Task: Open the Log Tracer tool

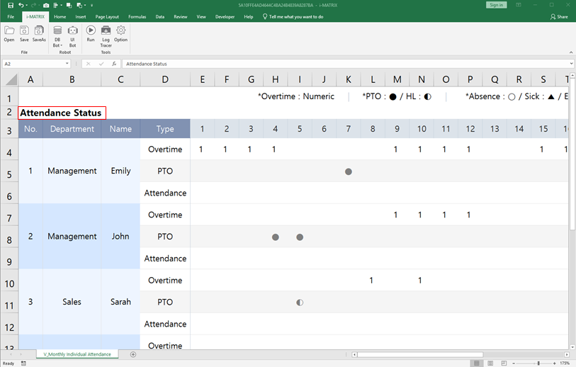Action: point(106,33)
